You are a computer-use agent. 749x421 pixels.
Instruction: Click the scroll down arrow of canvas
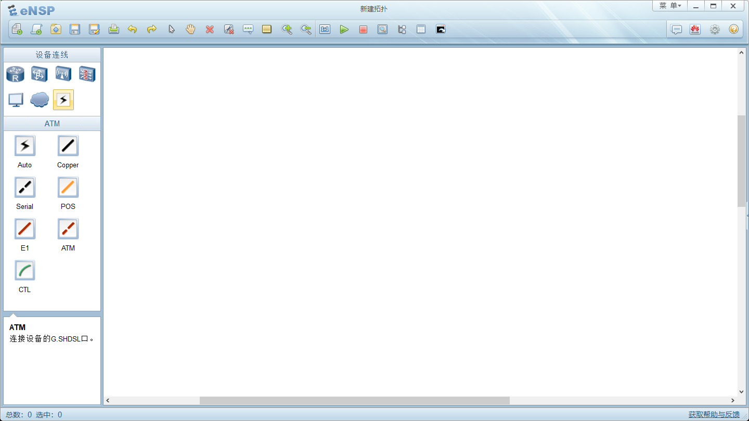coord(741,392)
